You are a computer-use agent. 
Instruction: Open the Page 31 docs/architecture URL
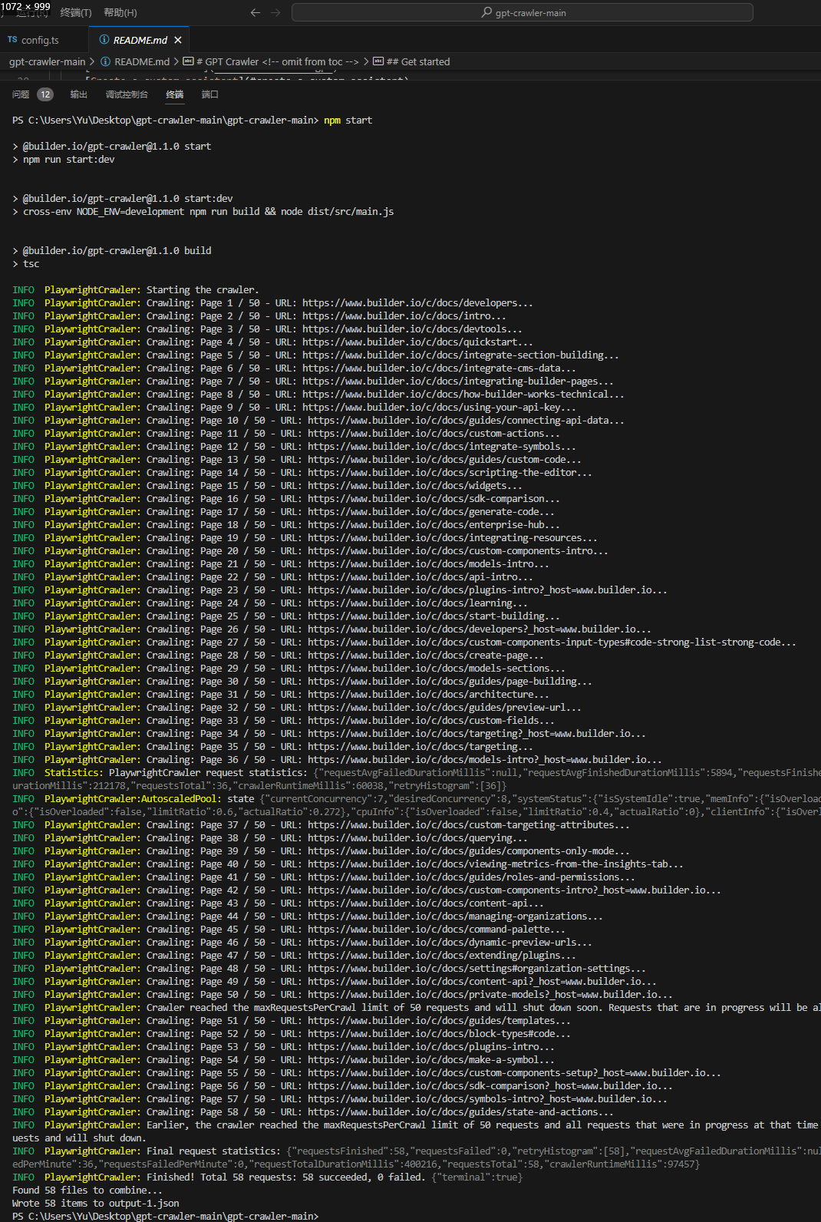click(x=428, y=695)
